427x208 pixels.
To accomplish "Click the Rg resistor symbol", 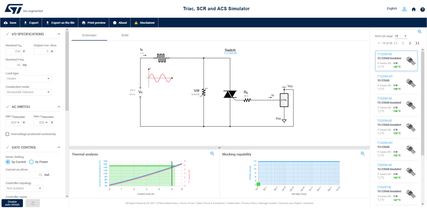I will pyautogui.click(x=247, y=100).
